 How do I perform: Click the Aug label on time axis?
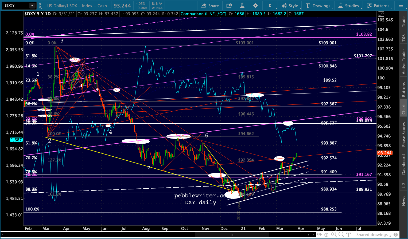146,229
